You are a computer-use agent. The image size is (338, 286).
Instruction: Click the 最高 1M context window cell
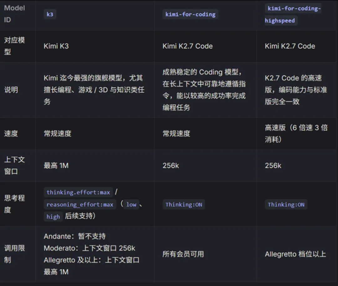pos(56,165)
